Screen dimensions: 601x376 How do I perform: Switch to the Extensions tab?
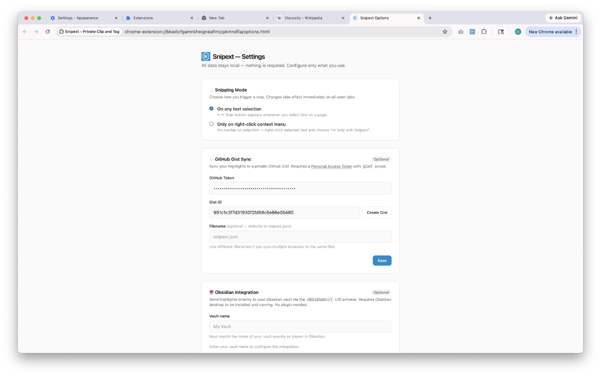(159, 18)
